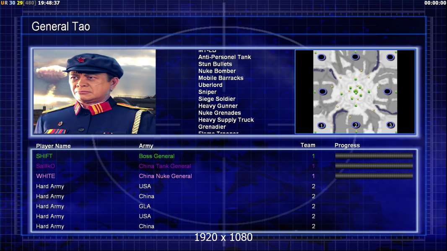Select the Hard Army player in the GLA row
Screen dimensions: 447x251
tap(50, 206)
